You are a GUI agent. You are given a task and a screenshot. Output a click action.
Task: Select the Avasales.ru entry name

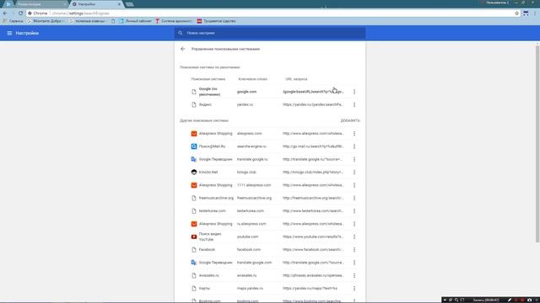[x=208, y=275]
